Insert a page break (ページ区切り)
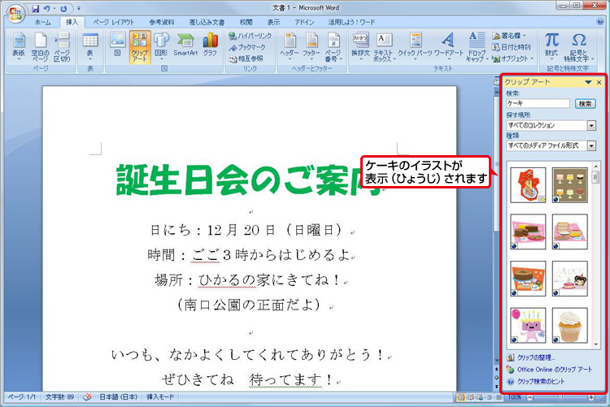Image resolution: width=610 pixels, height=407 pixels. pos(63,47)
